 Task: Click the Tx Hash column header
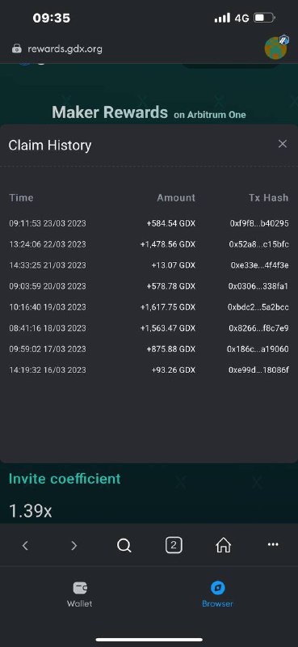click(x=268, y=197)
